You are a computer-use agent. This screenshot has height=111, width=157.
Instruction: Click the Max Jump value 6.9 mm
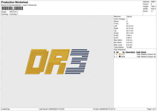click(129, 45)
